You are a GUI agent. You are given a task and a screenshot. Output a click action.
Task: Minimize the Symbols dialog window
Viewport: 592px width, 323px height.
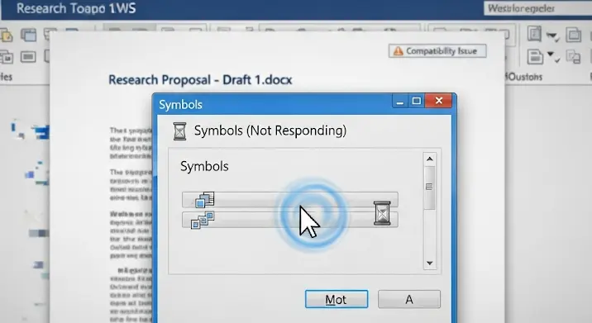click(x=400, y=101)
